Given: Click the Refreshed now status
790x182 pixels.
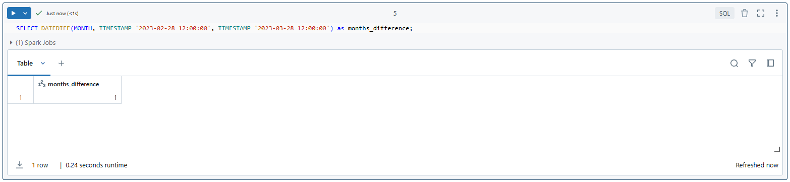Looking at the screenshot, I should (757, 165).
